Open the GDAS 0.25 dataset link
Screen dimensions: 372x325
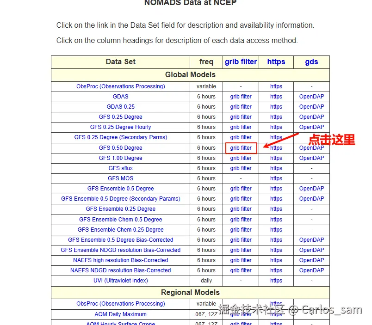[x=120, y=107]
